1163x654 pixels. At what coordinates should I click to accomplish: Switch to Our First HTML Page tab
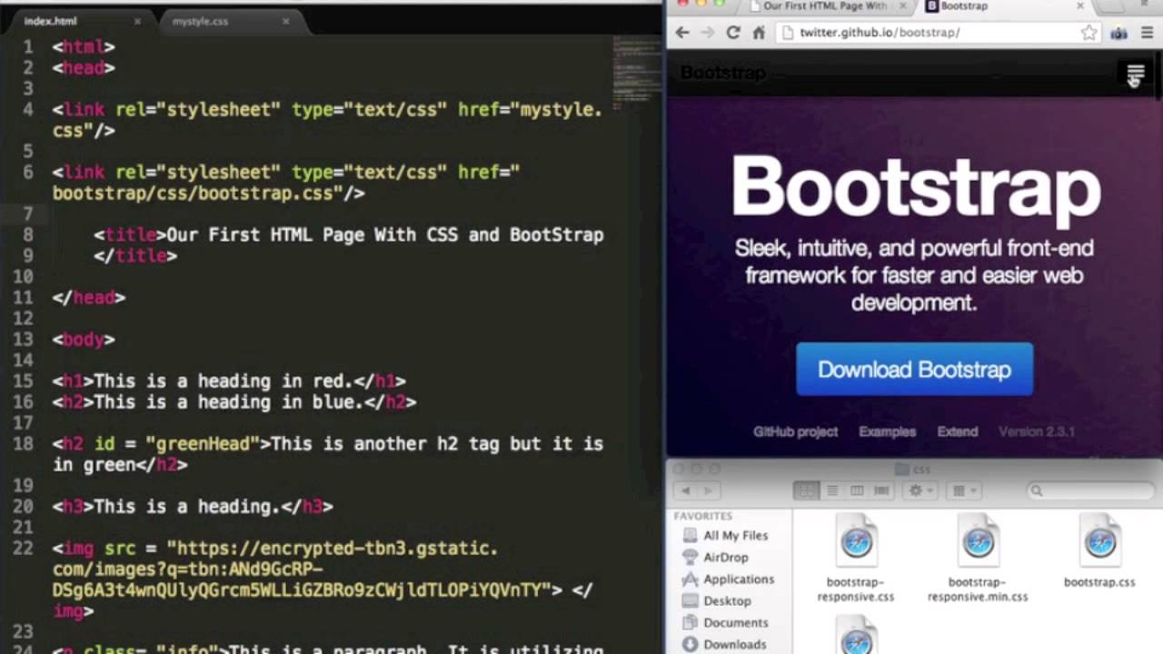825,6
